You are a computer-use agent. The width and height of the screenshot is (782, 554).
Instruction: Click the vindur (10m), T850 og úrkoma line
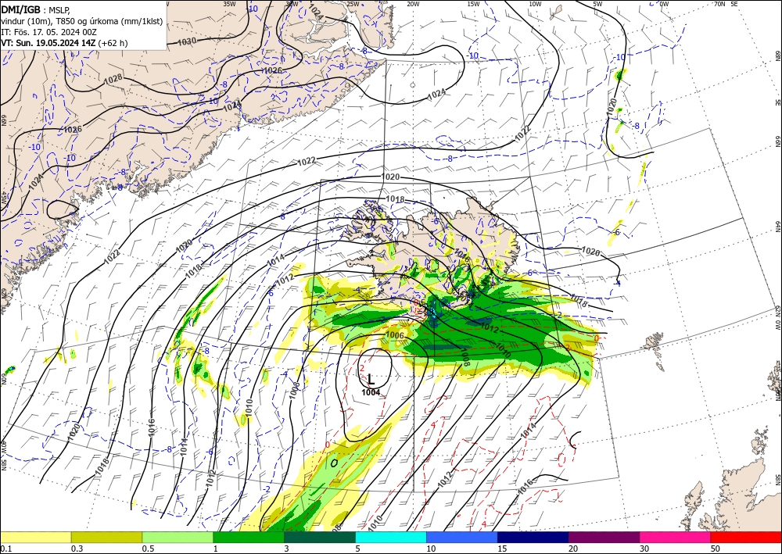(x=82, y=20)
